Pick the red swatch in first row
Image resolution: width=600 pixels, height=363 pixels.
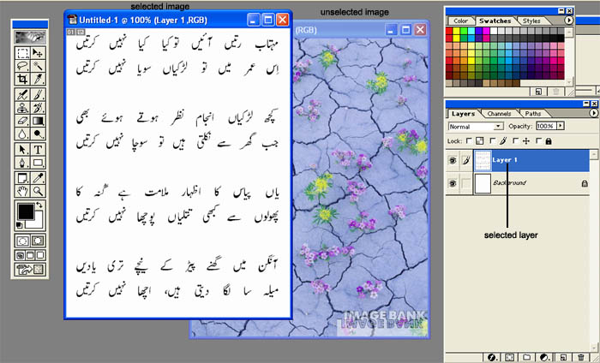click(449, 31)
